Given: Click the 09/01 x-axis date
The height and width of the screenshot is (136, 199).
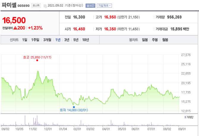Looking at the screenshot, I should 182,129.
